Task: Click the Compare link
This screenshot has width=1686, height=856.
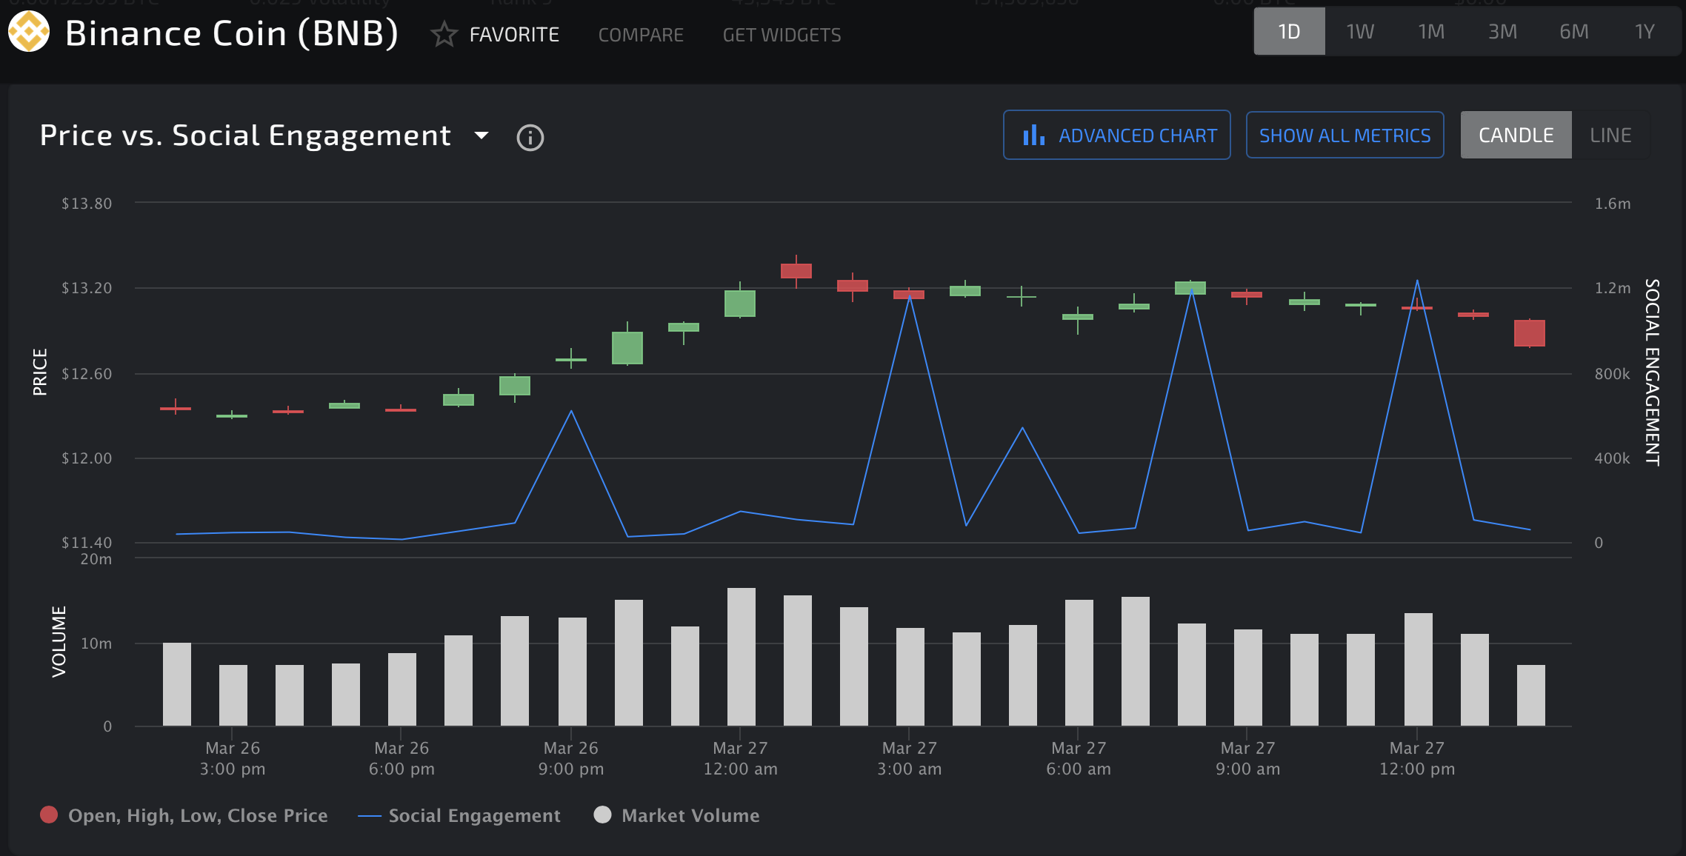Action: click(x=641, y=35)
